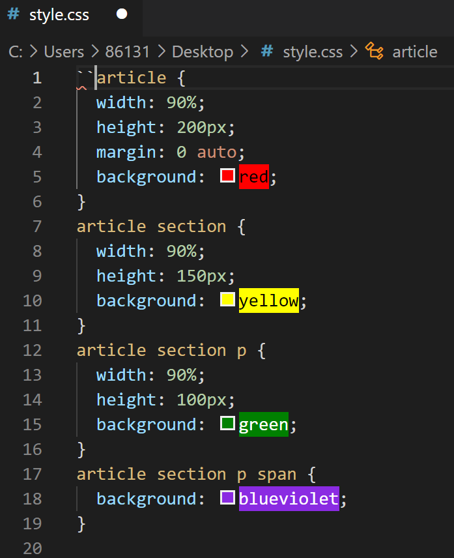Select the Desktop breadcrumb item

[x=203, y=51]
